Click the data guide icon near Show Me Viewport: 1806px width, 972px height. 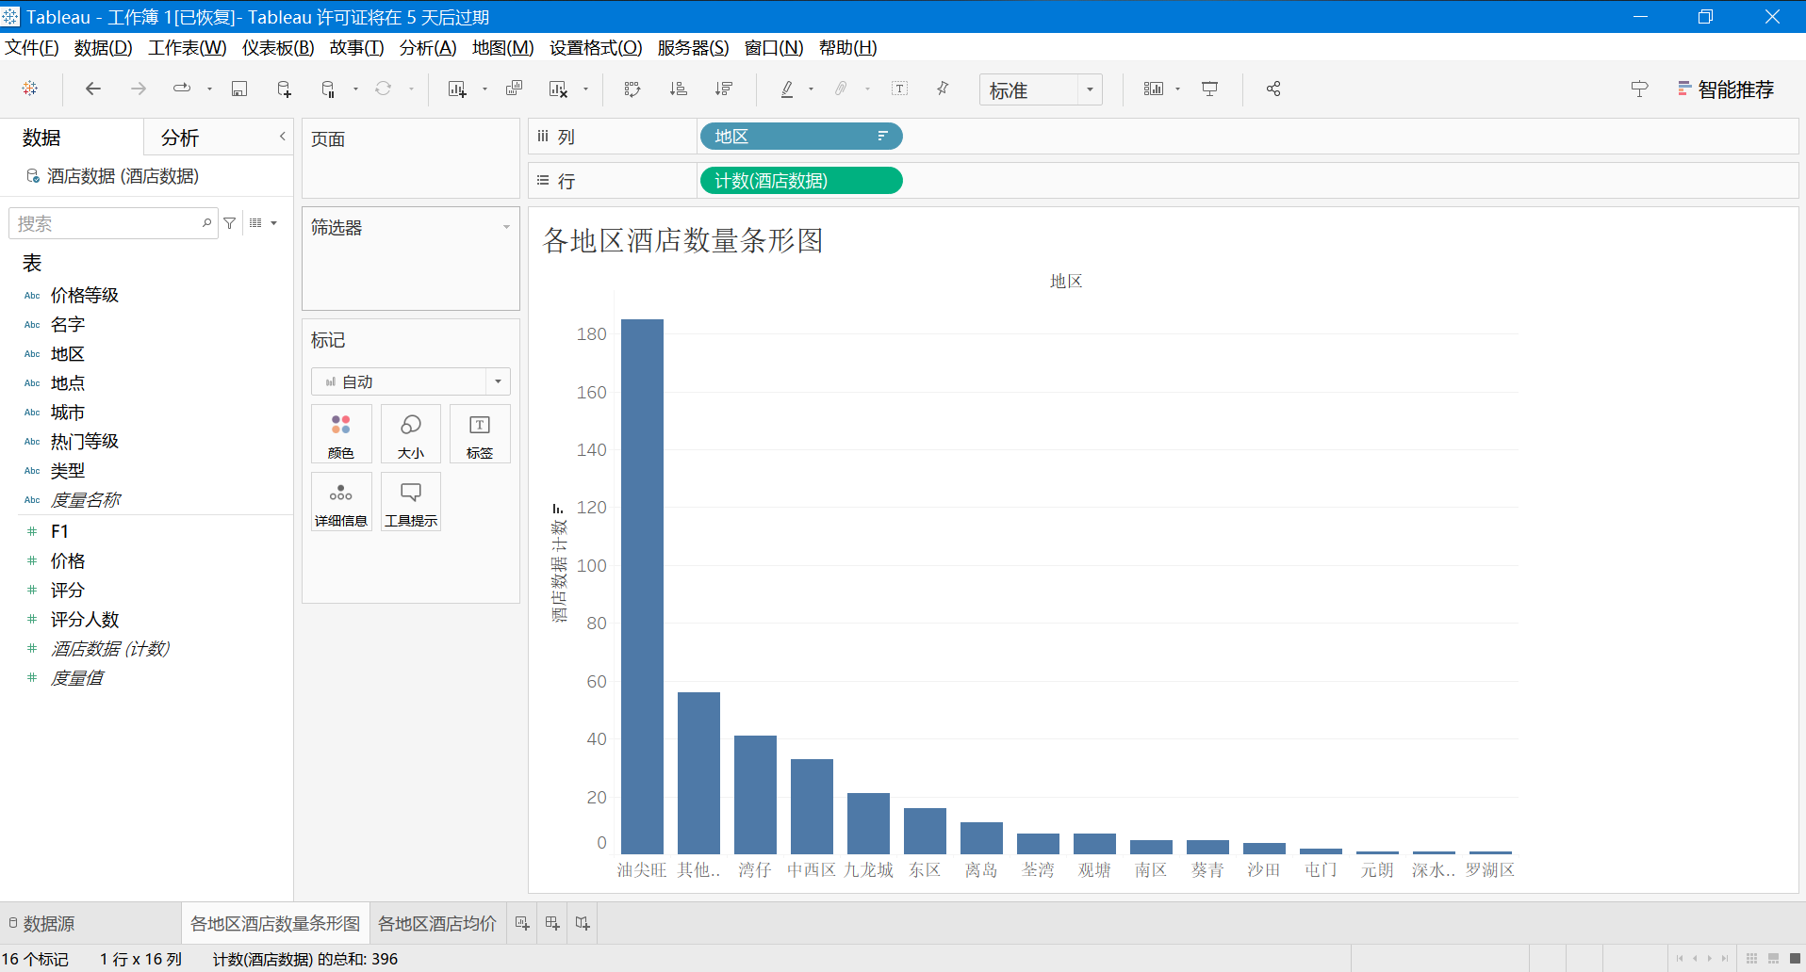coord(1639,89)
